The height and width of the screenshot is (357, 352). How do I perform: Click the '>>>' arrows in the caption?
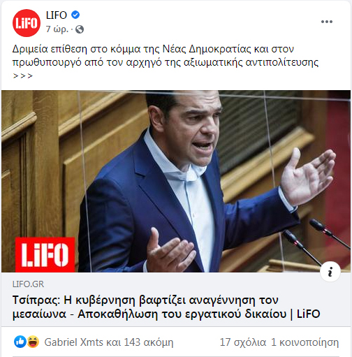[x=22, y=76]
